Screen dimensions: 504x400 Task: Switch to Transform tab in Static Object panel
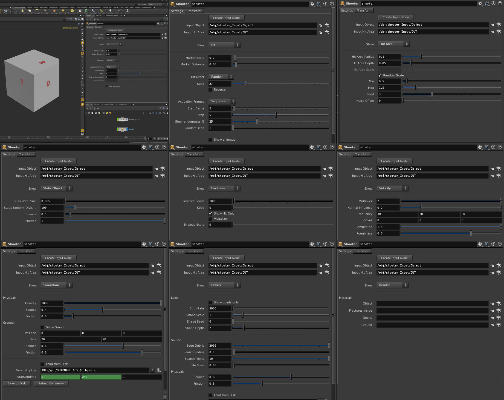[26, 154]
